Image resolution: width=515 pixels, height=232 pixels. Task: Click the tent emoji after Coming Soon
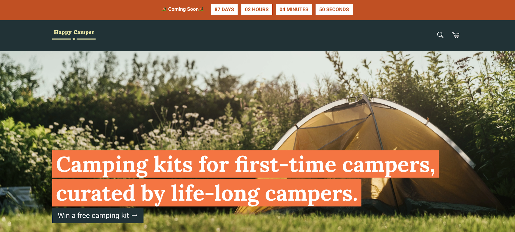click(202, 9)
